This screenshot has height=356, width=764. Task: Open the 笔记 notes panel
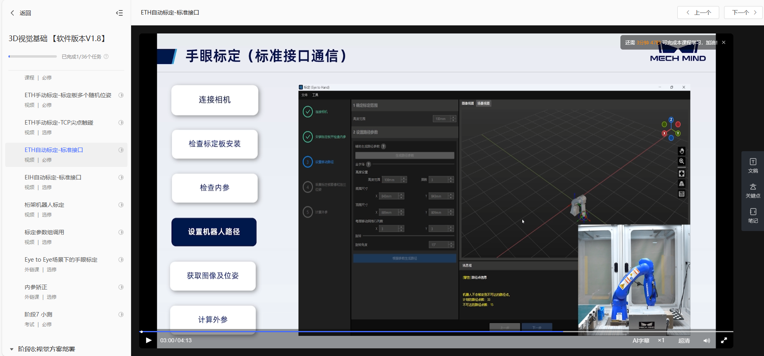753,215
